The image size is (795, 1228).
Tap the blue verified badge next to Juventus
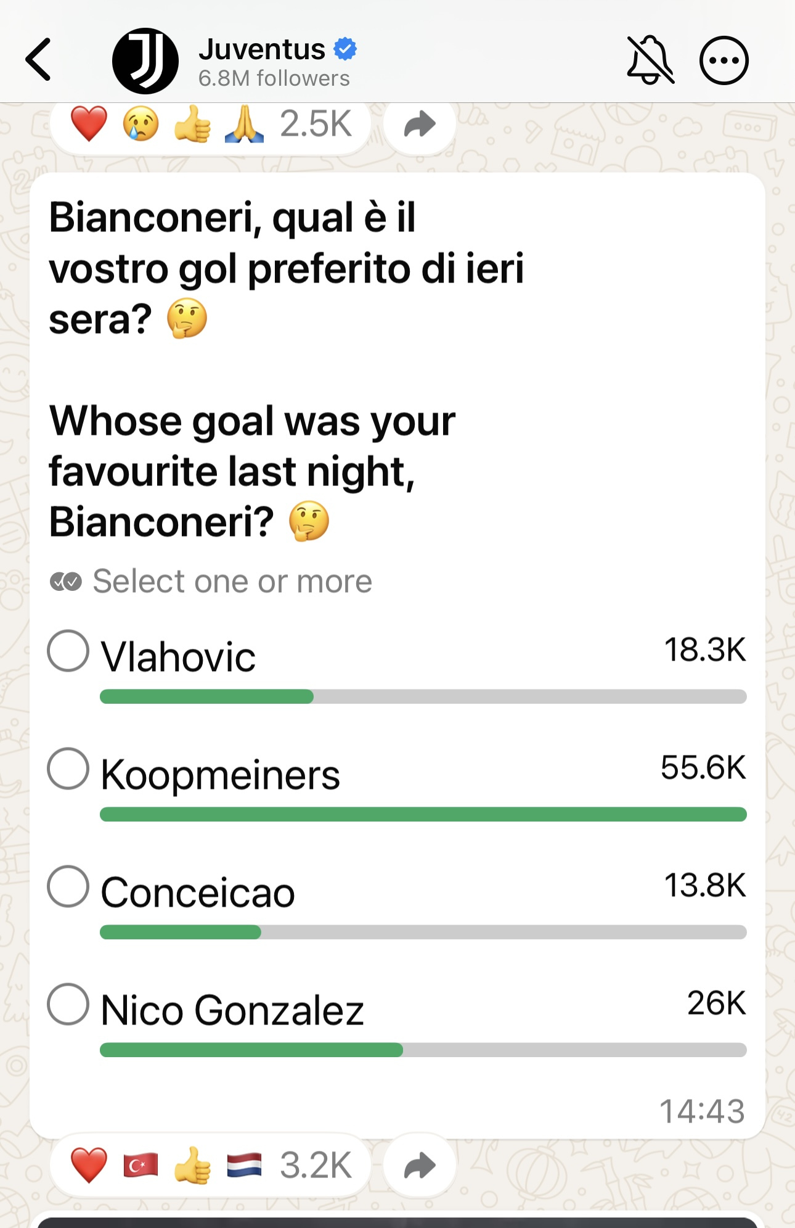coord(345,49)
